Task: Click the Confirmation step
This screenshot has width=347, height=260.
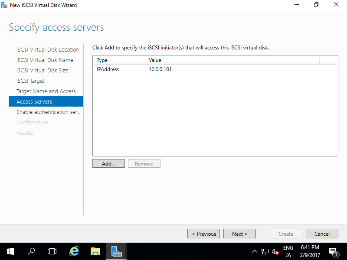Action: 32,122
